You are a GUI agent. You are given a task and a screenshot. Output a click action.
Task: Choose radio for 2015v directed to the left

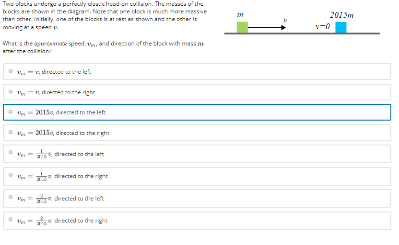pyautogui.click(x=11, y=112)
